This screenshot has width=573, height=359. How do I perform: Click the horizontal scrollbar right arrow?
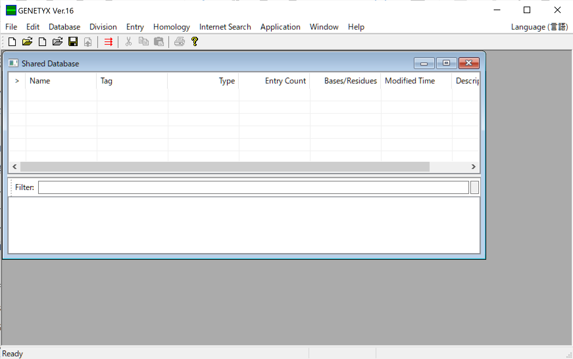click(474, 167)
